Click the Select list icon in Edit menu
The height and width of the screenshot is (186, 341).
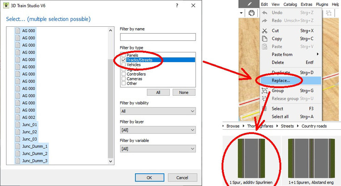(265, 109)
